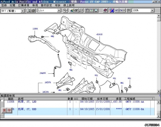The image size is (161, 127).
Task: Open the redo history dropdown arrow
Action: point(124,10)
